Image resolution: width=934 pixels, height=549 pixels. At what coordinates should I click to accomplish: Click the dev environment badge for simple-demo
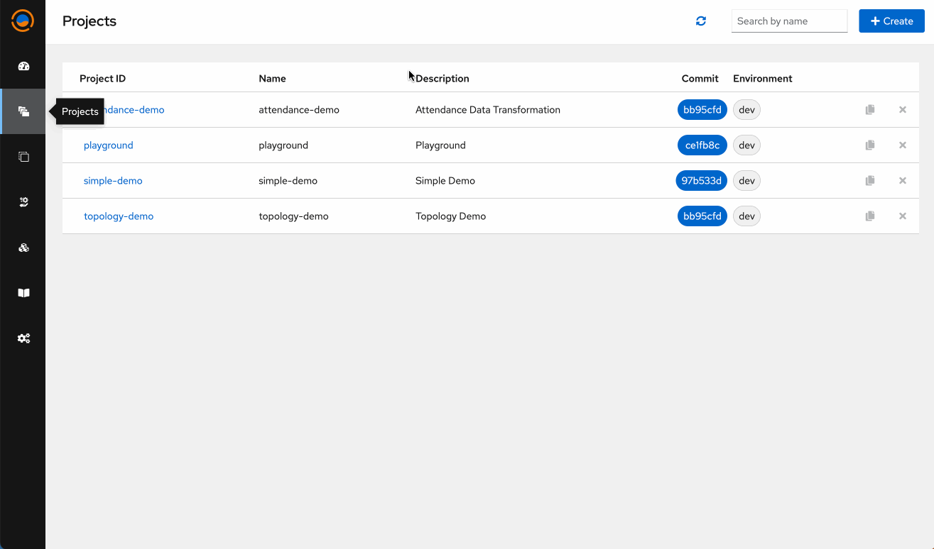[x=746, y=180]
